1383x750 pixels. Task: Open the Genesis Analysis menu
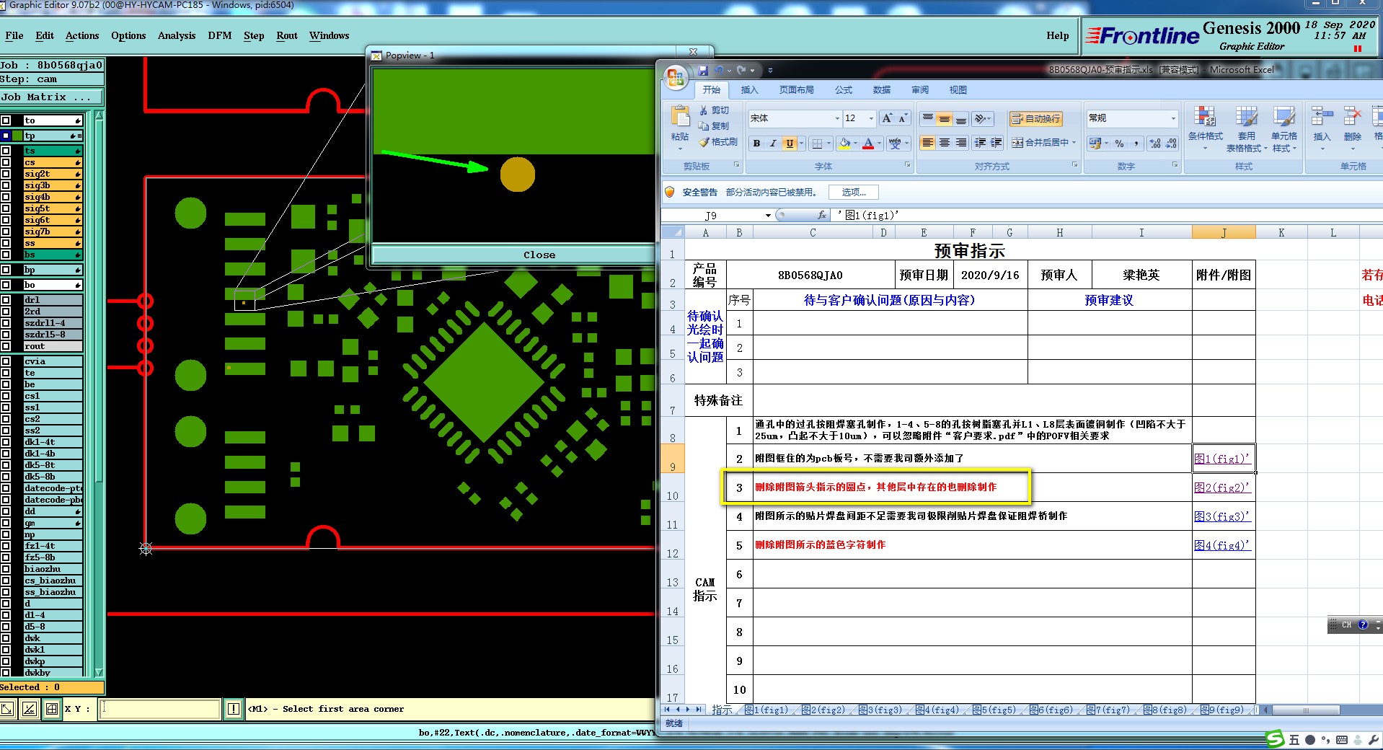177,35
